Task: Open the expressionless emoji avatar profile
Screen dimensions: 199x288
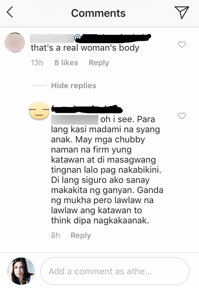Action: tap(39, 111)
